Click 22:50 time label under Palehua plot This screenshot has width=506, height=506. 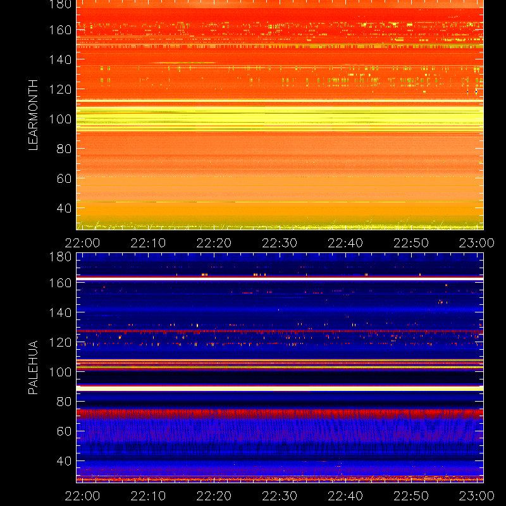tap(411, 496)
